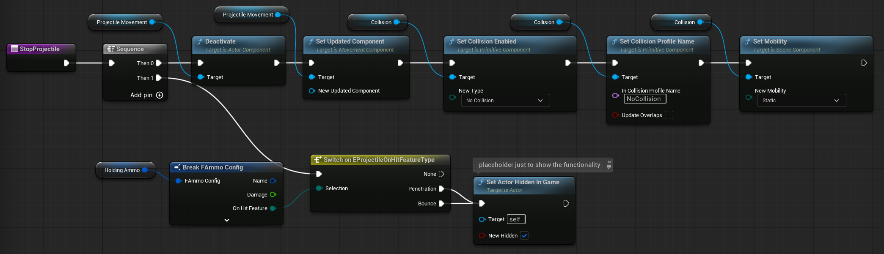Click the StopProjectile event output execution pin

[x=66, y=63]
